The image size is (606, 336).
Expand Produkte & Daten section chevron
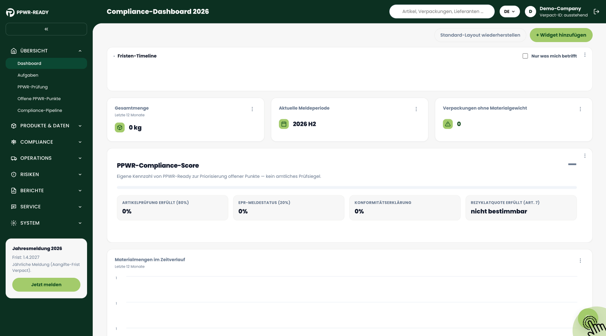pyautogui.click(x=80, y=126)
